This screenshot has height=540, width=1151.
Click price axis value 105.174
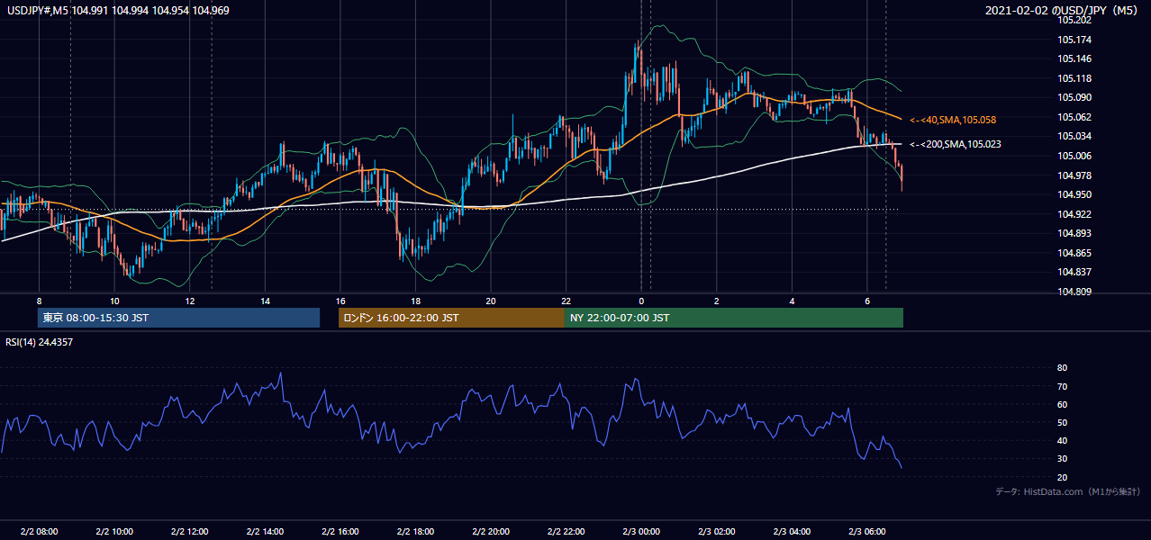pyautogui.click(x=1075, y=40)
